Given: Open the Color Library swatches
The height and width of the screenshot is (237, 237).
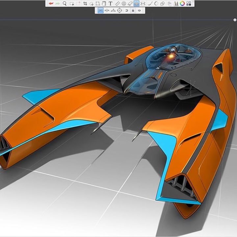Looking at the screenshot, I should [189, 4].
